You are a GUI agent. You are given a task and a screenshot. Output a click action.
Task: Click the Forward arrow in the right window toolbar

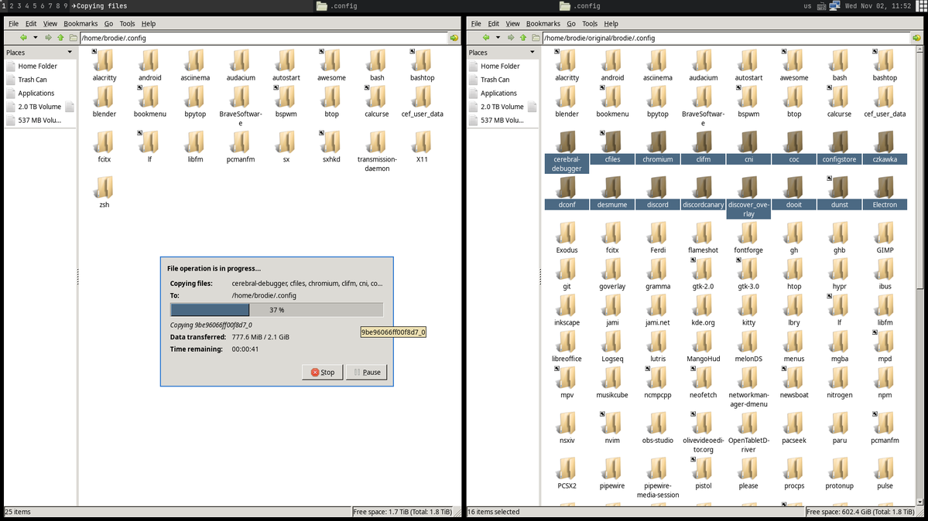[511, 37]
